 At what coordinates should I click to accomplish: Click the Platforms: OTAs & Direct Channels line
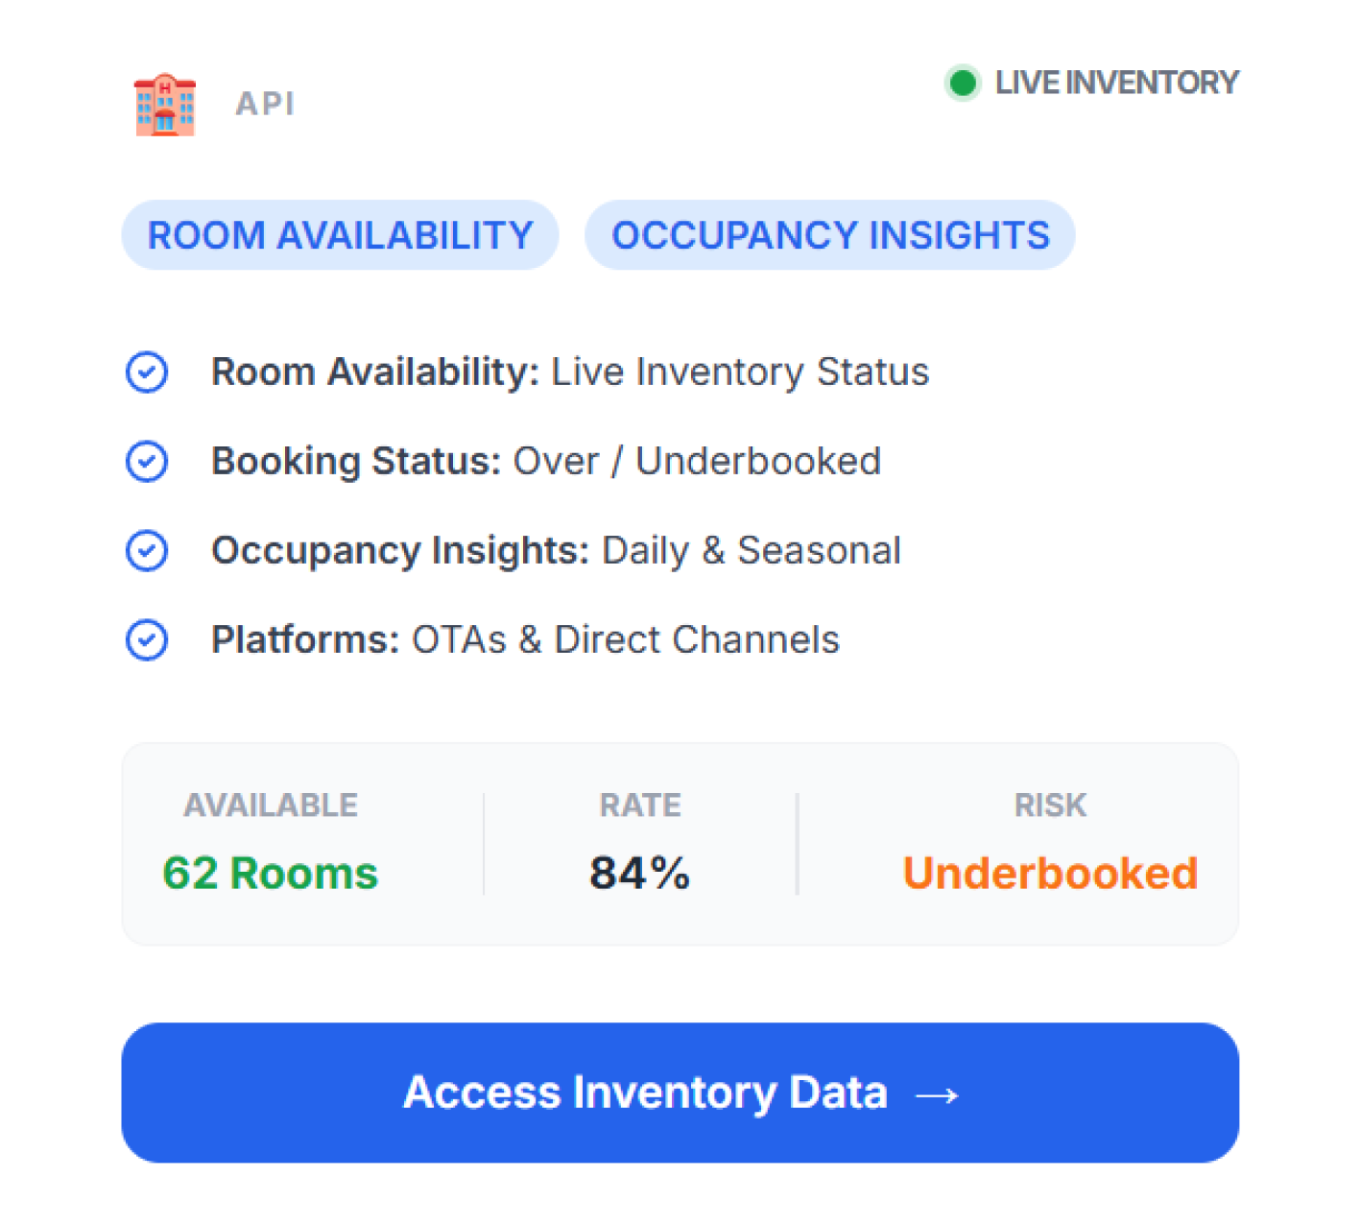(525, 640)
